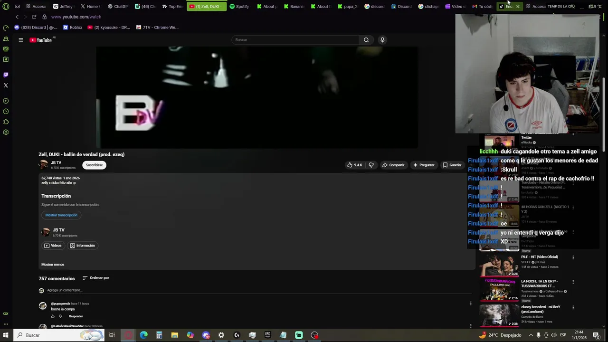Expand sort options with Ordenar por
Screen dimensions: 608x342
[x=96, y=278]
